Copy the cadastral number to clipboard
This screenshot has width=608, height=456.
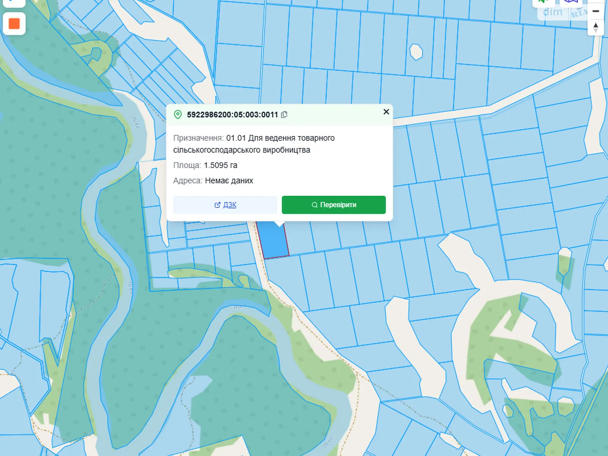pos(284,115)
